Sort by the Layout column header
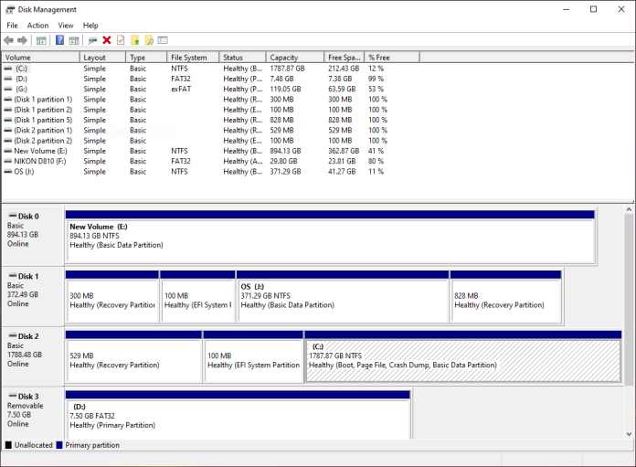The image size is (636, 467). pos(102,58)
